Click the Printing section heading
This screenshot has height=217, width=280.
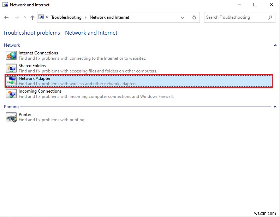[11, 107]
